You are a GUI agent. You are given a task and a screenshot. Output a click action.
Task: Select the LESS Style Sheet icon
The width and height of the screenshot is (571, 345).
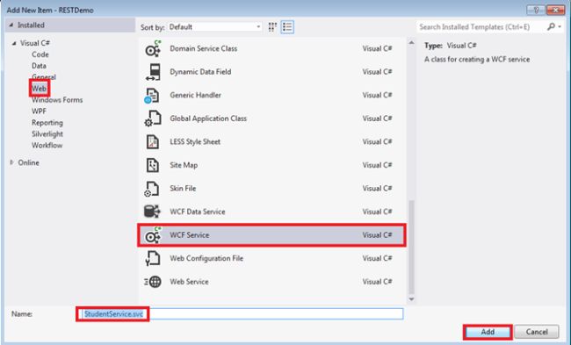pos(153,142)
